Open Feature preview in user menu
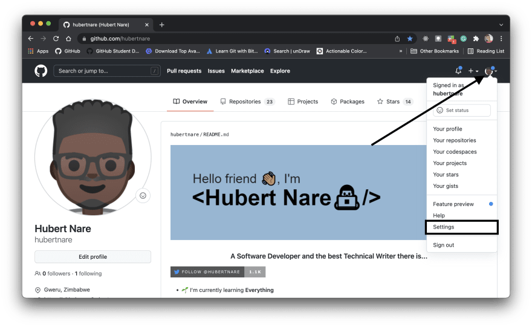 tap(461, 204)
